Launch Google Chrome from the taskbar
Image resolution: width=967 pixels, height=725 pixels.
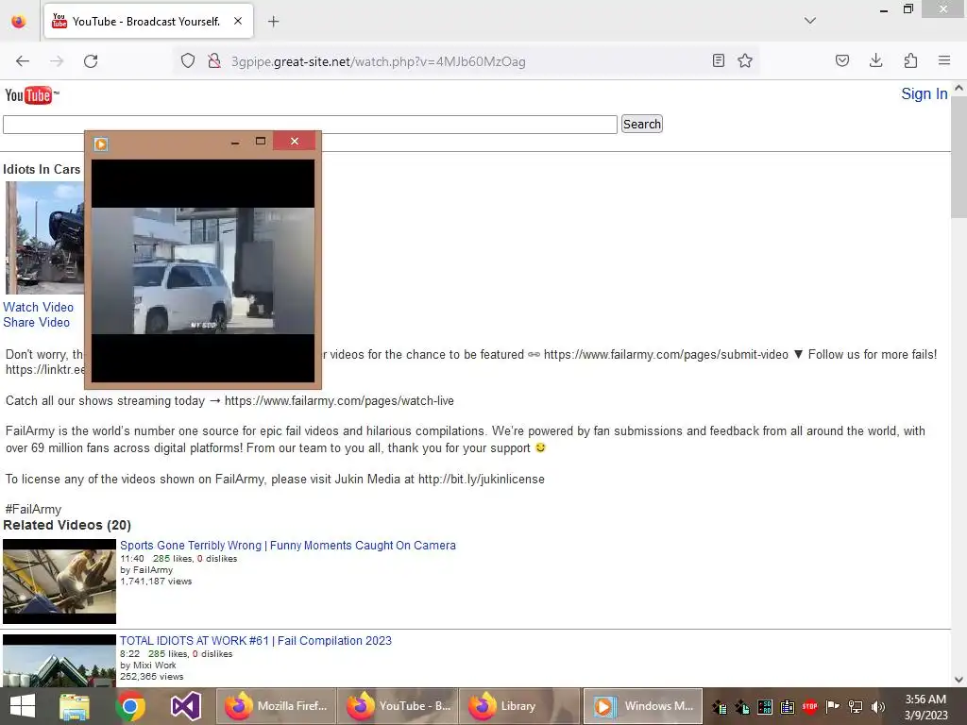pyautogui.click(x=130, y=706)
